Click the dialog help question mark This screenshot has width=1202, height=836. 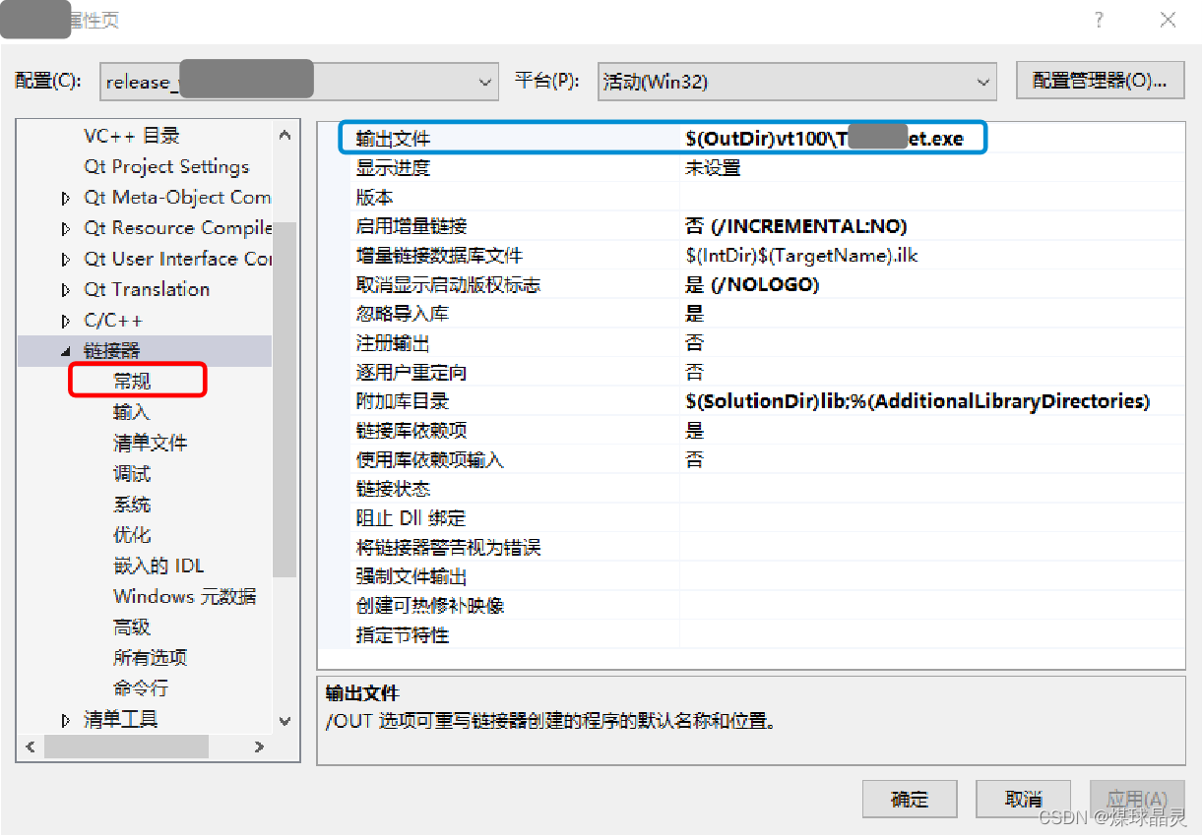pyautogui.click(x=1098, y=20)
